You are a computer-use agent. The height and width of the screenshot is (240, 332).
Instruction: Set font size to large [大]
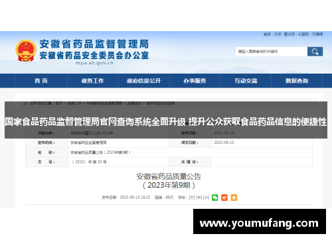192,198
